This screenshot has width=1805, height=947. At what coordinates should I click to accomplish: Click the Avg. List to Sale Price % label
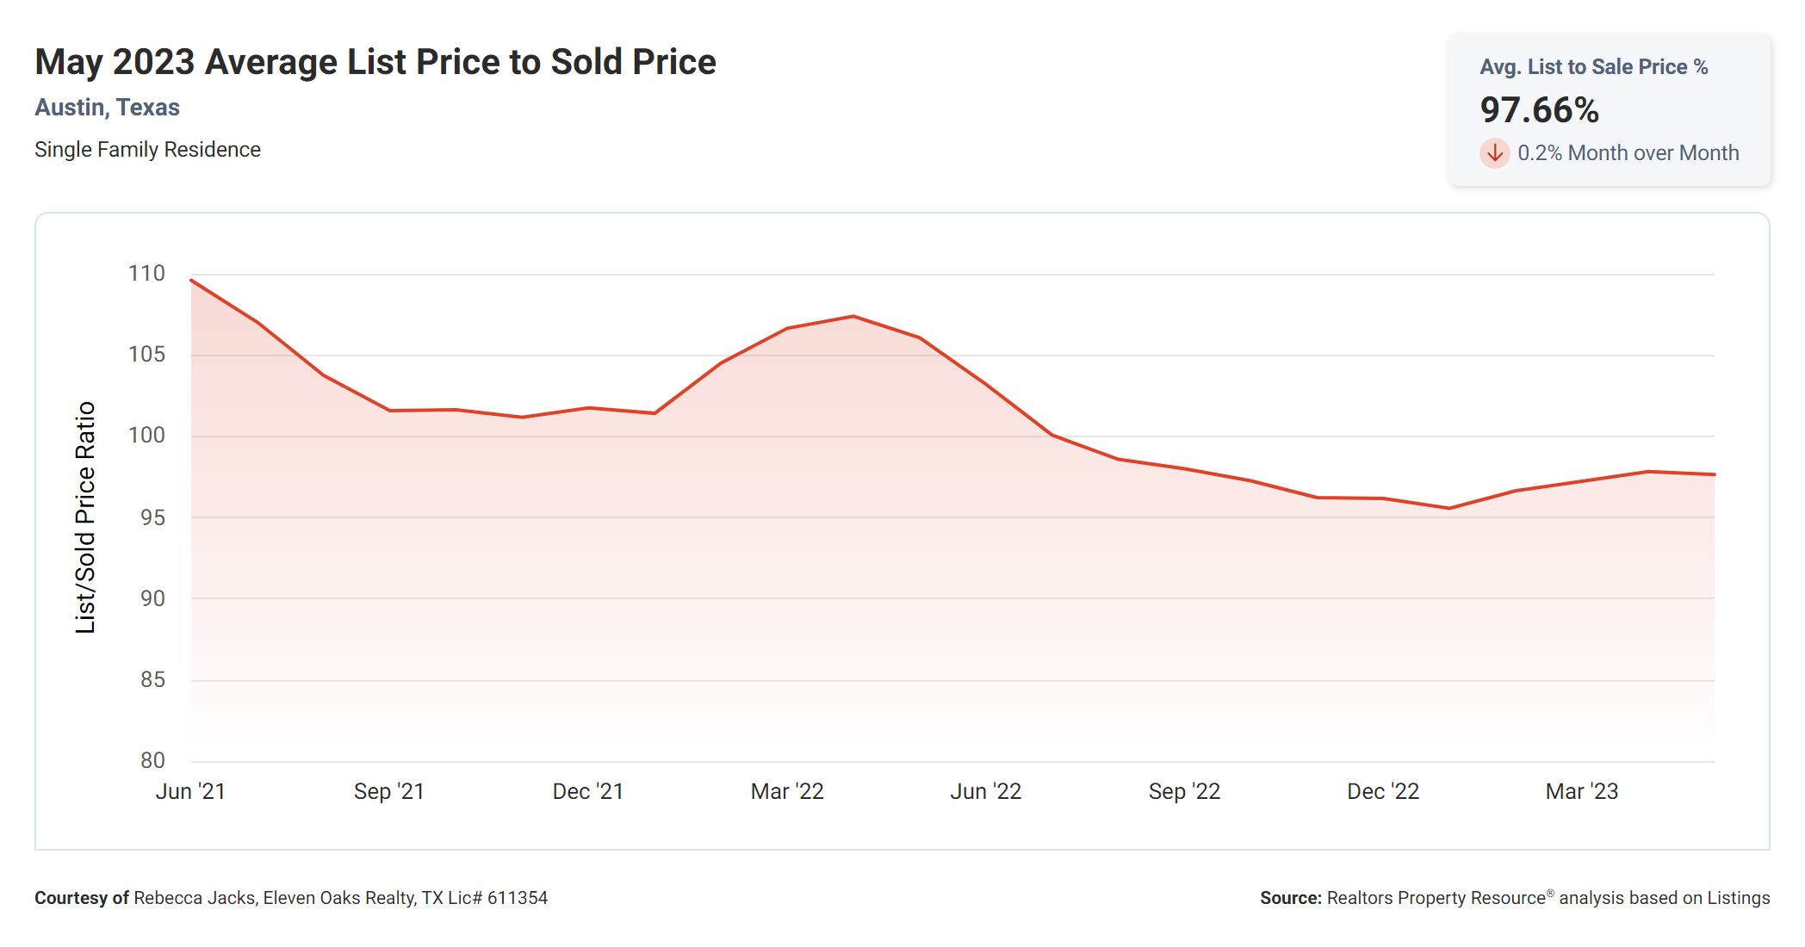1593,67
